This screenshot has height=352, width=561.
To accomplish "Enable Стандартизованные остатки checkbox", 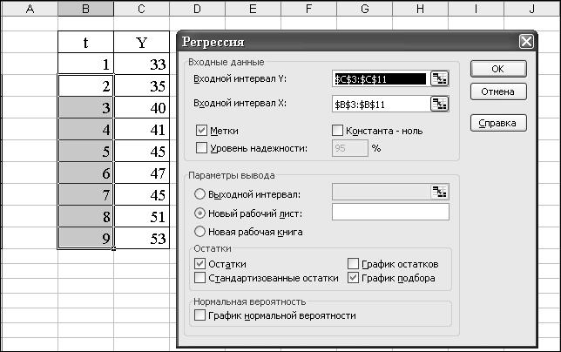I will (199, 278).
